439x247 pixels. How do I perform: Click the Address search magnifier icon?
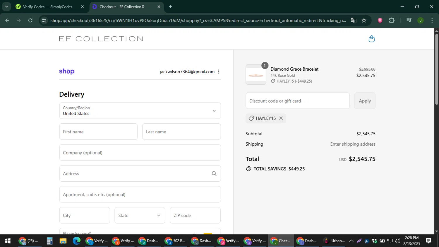point(214,174)
